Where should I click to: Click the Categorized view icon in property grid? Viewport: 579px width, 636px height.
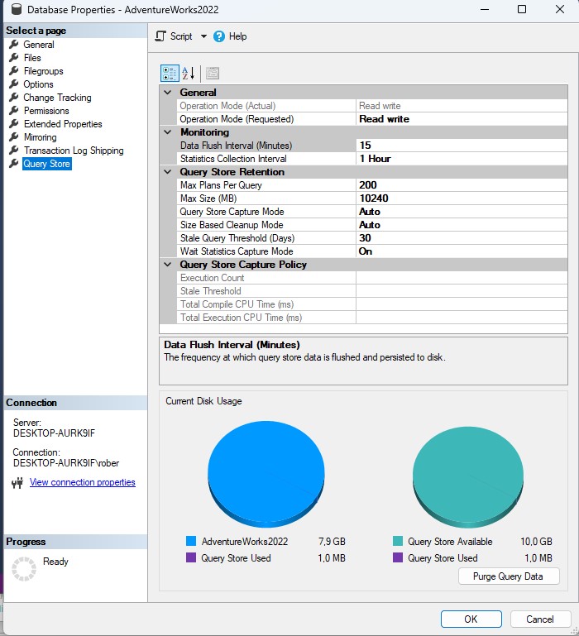[169, 73]
